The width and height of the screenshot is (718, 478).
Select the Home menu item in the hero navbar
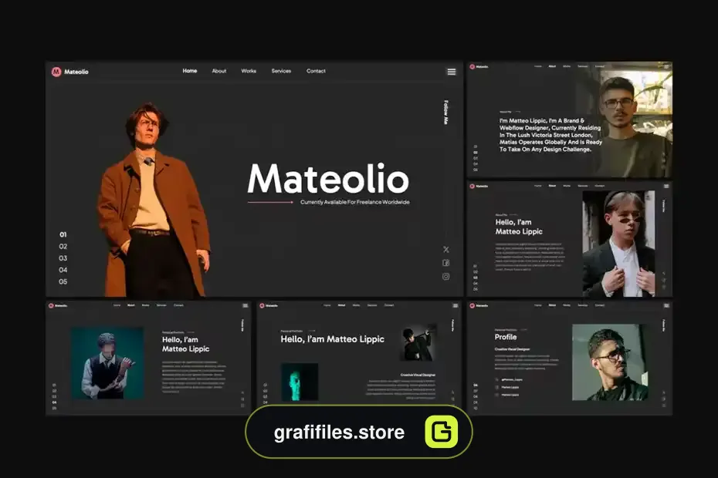point(190,71)
